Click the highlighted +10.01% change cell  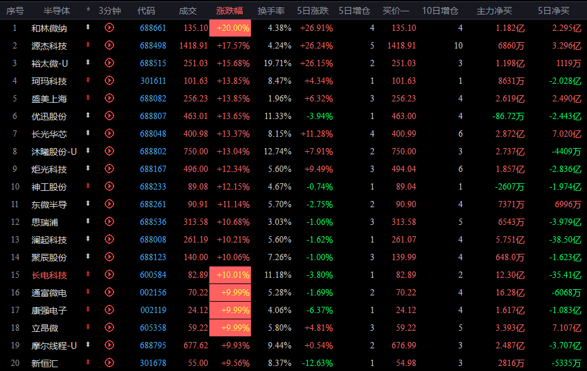click(x=230, y=275)
